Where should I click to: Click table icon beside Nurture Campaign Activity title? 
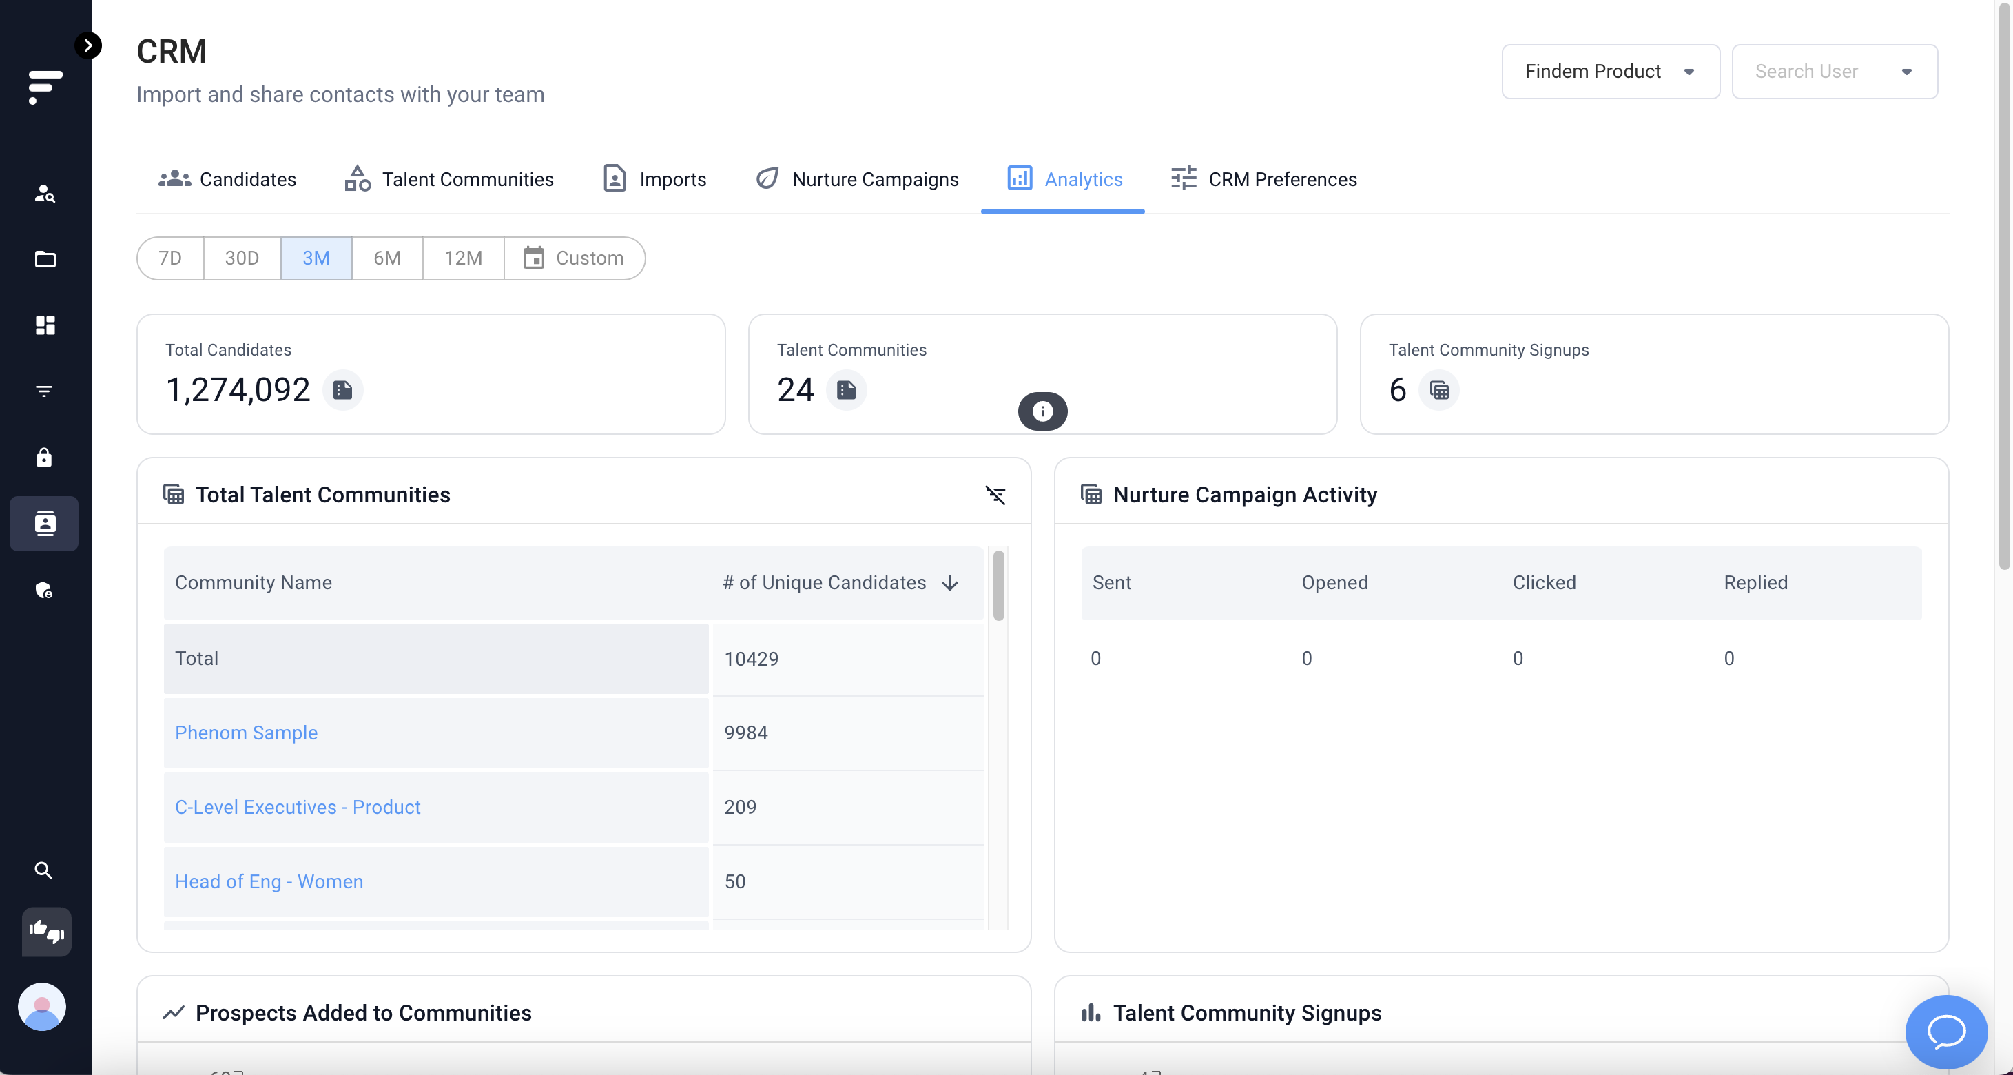1091,494
